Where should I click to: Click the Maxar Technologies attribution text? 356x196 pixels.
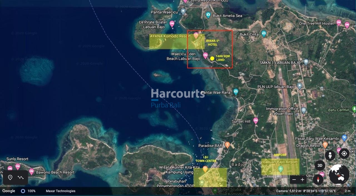[61, 191]
